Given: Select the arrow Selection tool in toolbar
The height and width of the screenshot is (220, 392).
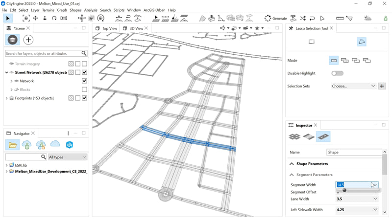Looking at the screenshot, I should pos(8,18).
